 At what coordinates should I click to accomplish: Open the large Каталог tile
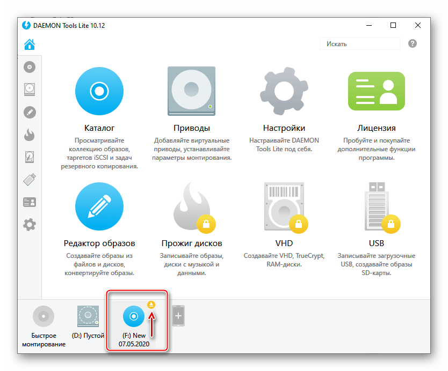[x=99, y=91]
